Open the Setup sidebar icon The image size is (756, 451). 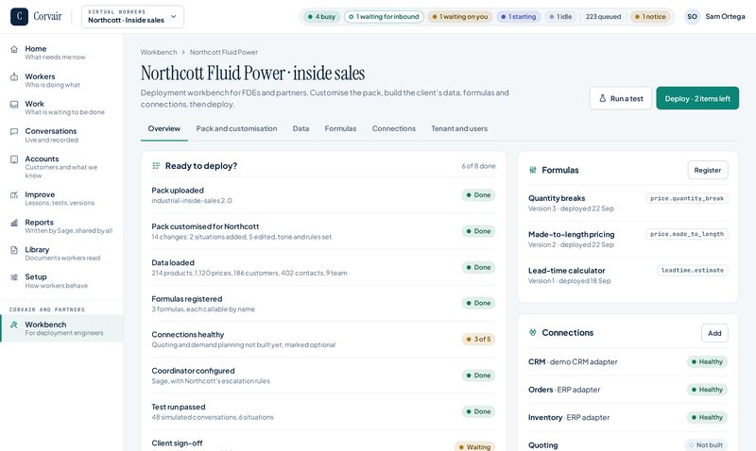pyautogui.click(x=14, y=277)
